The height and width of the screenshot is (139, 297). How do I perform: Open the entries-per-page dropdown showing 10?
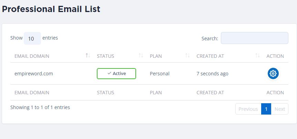click(32, 39)
